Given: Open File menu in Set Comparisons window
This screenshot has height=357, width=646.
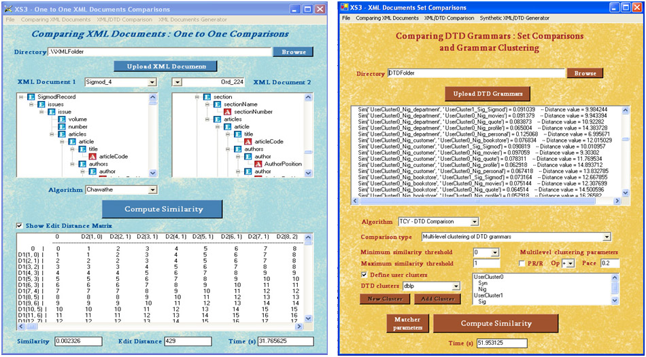Looking at the screenshot, I should pyautogui.click(x=346, y=18).
